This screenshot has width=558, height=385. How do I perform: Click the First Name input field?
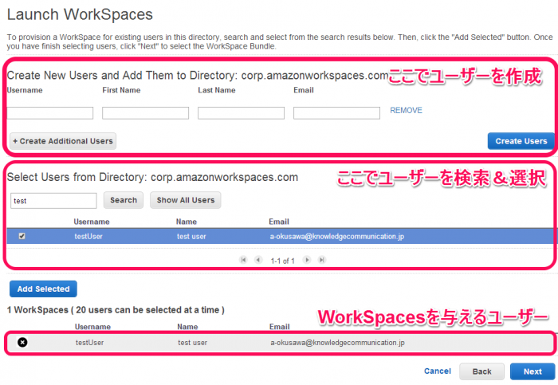coord(145,113)
